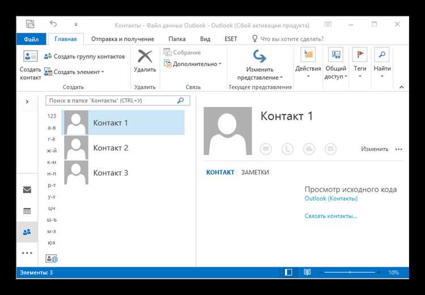Jump to the г-ё index
425x295 pixels.
click(x=52, y=139)
